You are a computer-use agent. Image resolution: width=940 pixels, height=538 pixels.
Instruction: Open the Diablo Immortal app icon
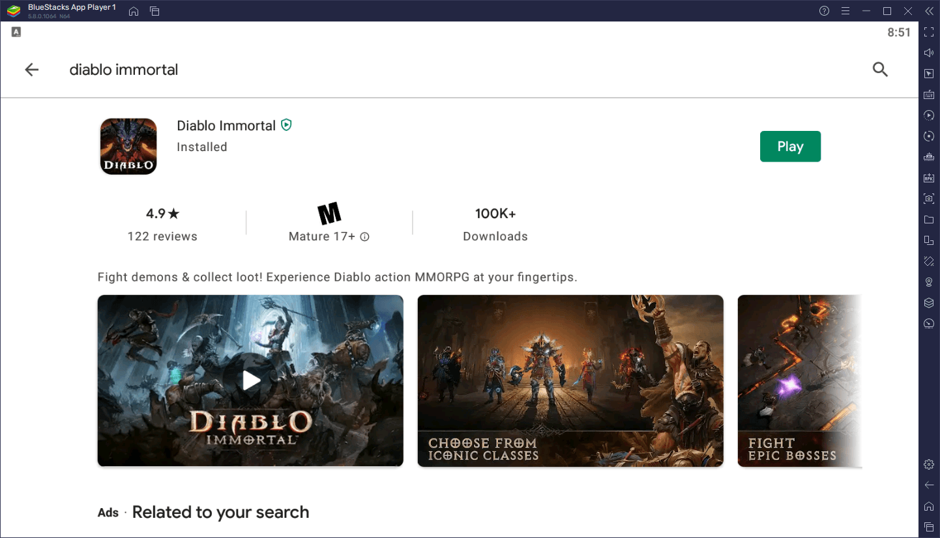pos(128,147)
